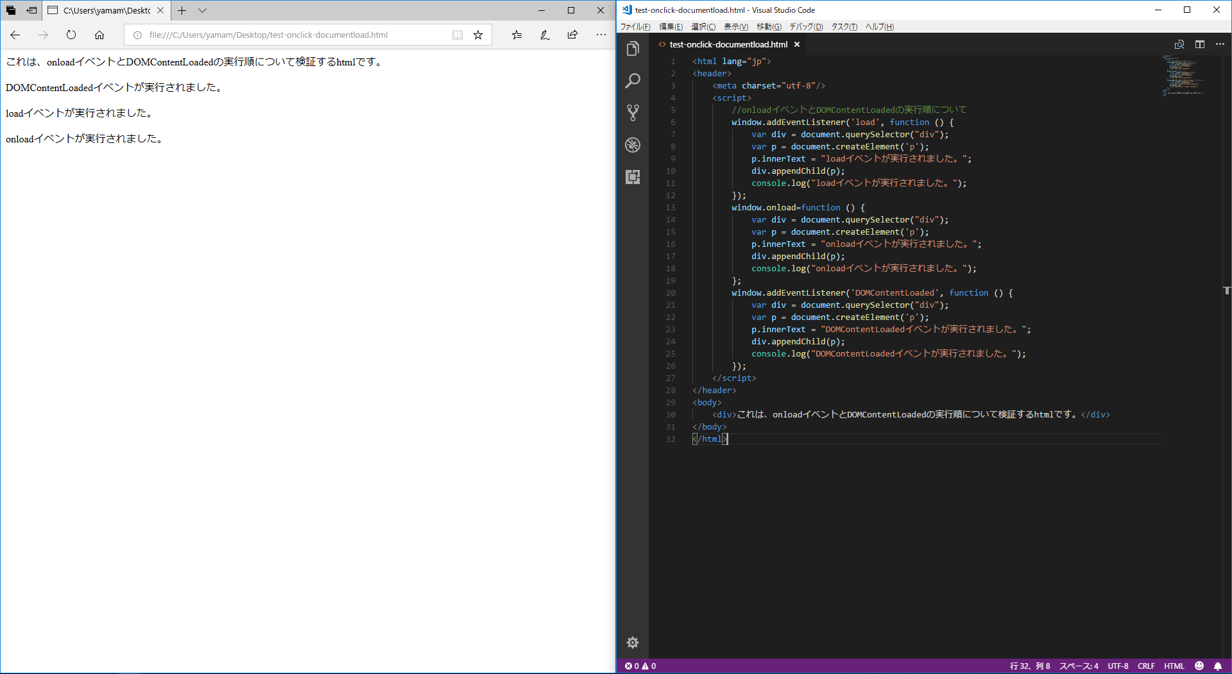Change line endings via the CRLF indicator
The width and height of the screenshot is (1232, 674).
tap(1146, 666)
